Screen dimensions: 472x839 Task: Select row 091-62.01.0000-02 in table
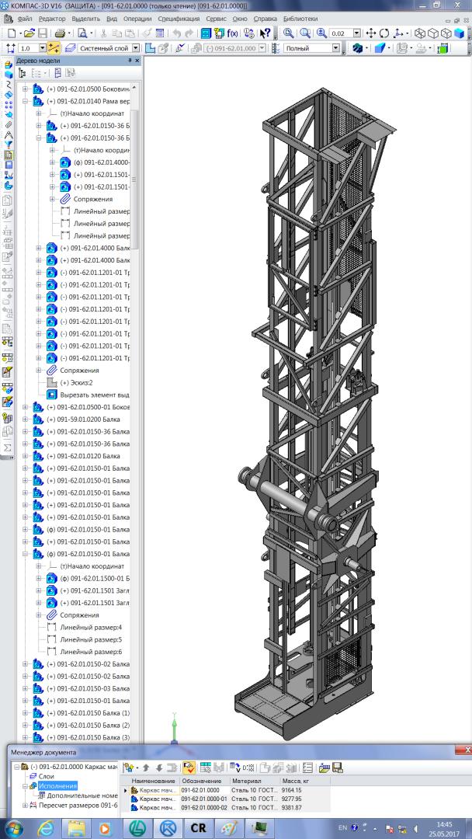[x=204, y=808]
